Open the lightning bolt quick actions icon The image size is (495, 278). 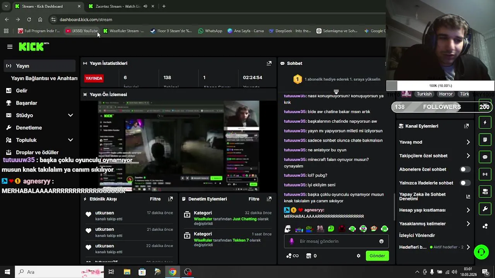pyautogui.click(x=485, y=122)
